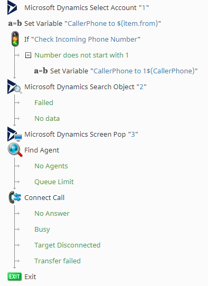
Task: Select the nested a=b Set Variable icon
Action: click(x=41, y=71)
